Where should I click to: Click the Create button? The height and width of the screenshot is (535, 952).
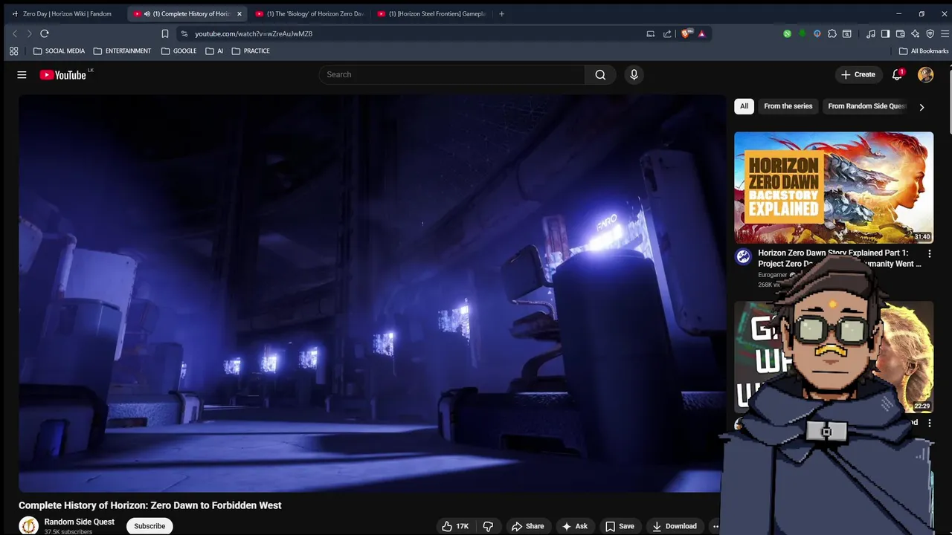click(858, 74)
